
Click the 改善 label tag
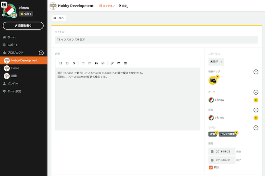[x=212, y=134]
